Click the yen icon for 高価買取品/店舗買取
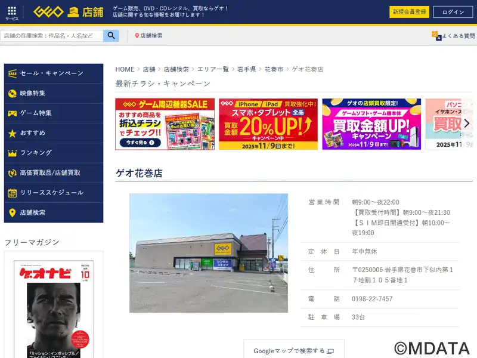477x358 pixels. pos(12,173)
